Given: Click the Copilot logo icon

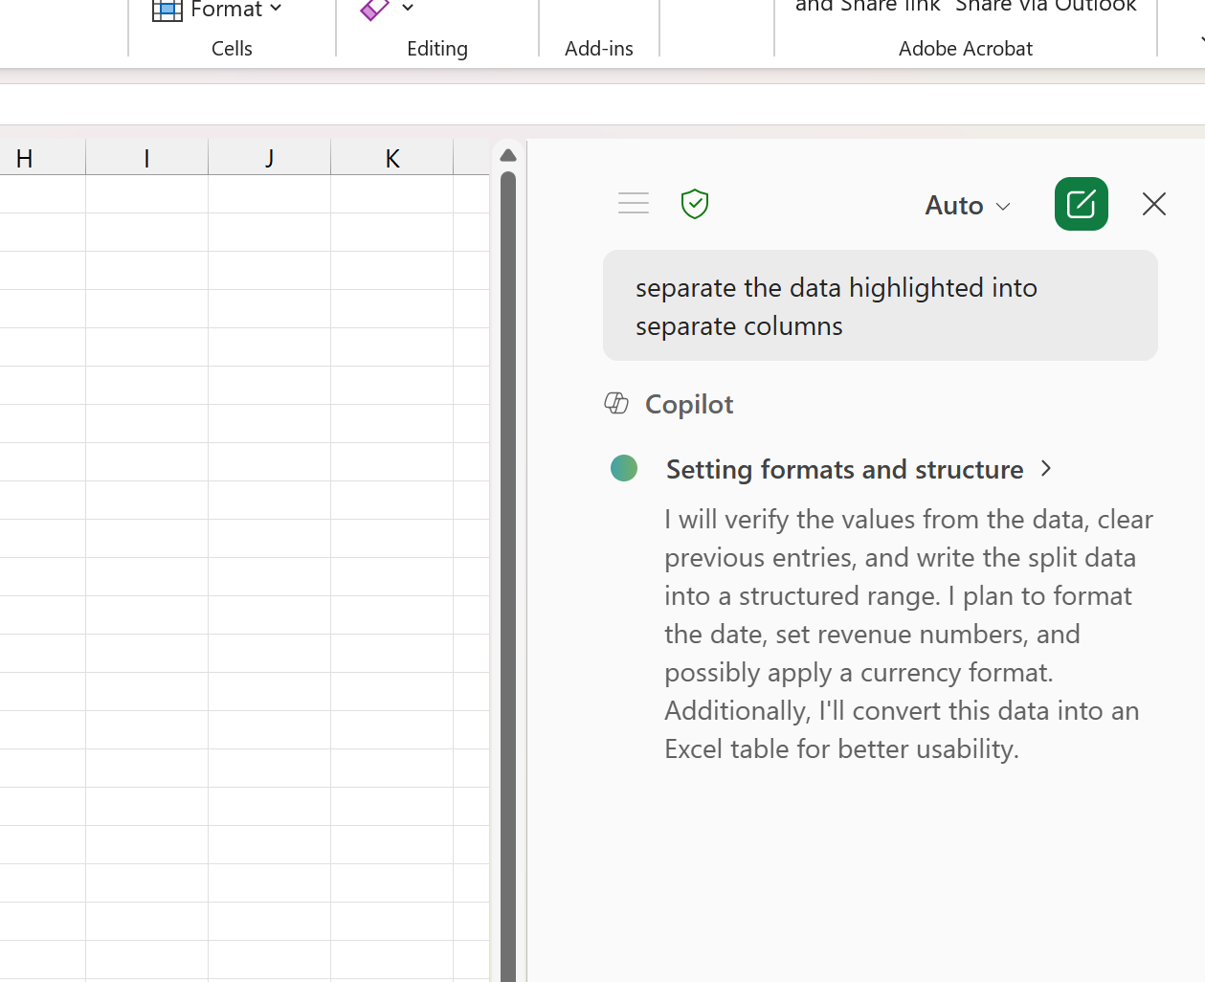Looking at the screenshot, I should (616, 403).
